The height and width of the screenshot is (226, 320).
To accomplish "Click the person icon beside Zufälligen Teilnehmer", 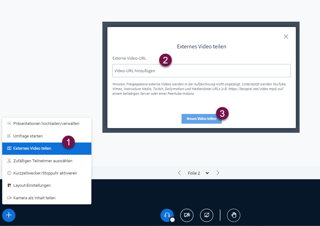I will point(9,161).
